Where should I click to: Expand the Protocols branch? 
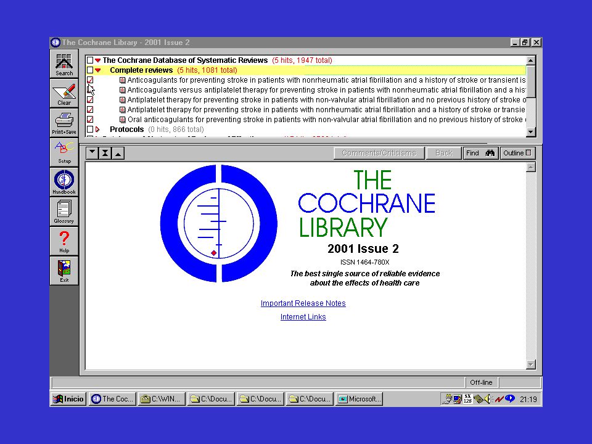[x=97, y=129]
